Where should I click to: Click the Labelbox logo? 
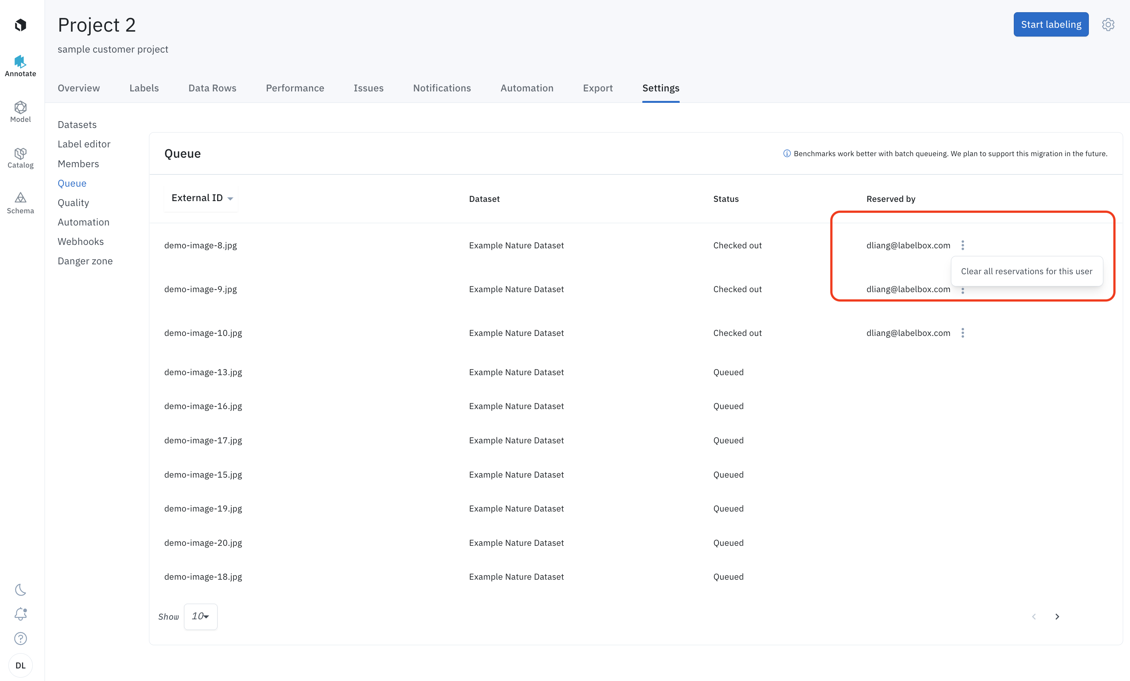pyautogui.click(x=20, y=25)
